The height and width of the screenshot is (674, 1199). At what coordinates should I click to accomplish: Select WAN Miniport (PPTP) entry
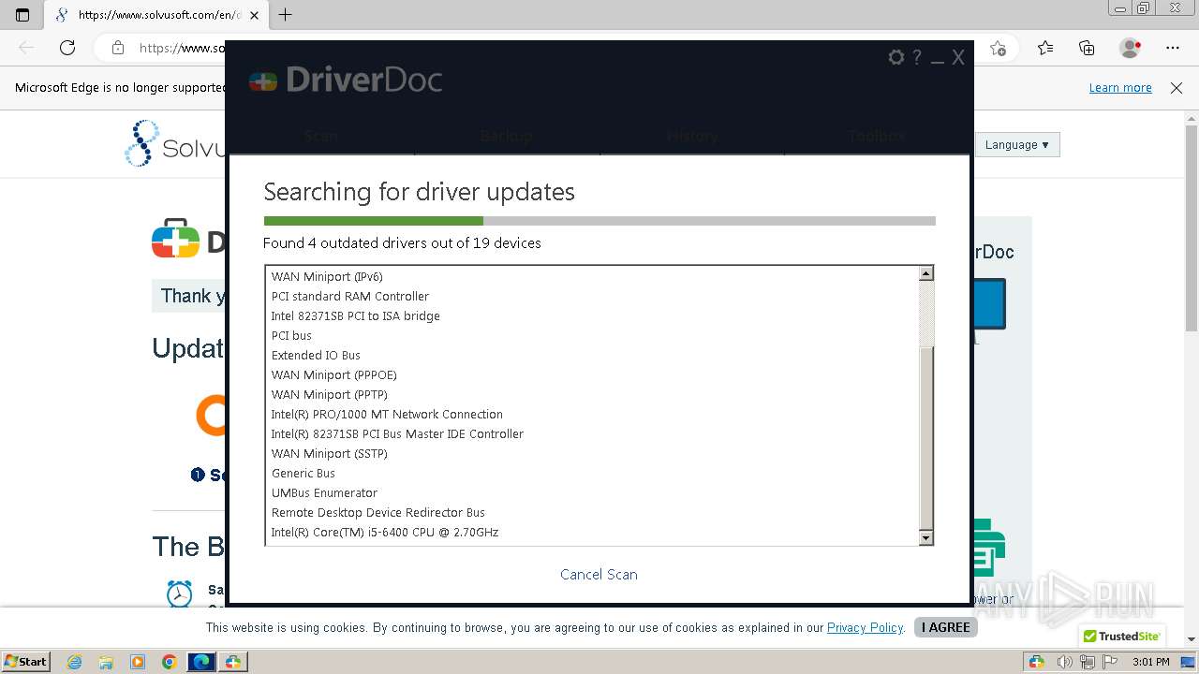330,395
